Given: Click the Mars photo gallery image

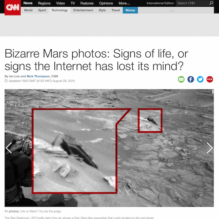Looking at the screenshot, I should click(109, 148).
